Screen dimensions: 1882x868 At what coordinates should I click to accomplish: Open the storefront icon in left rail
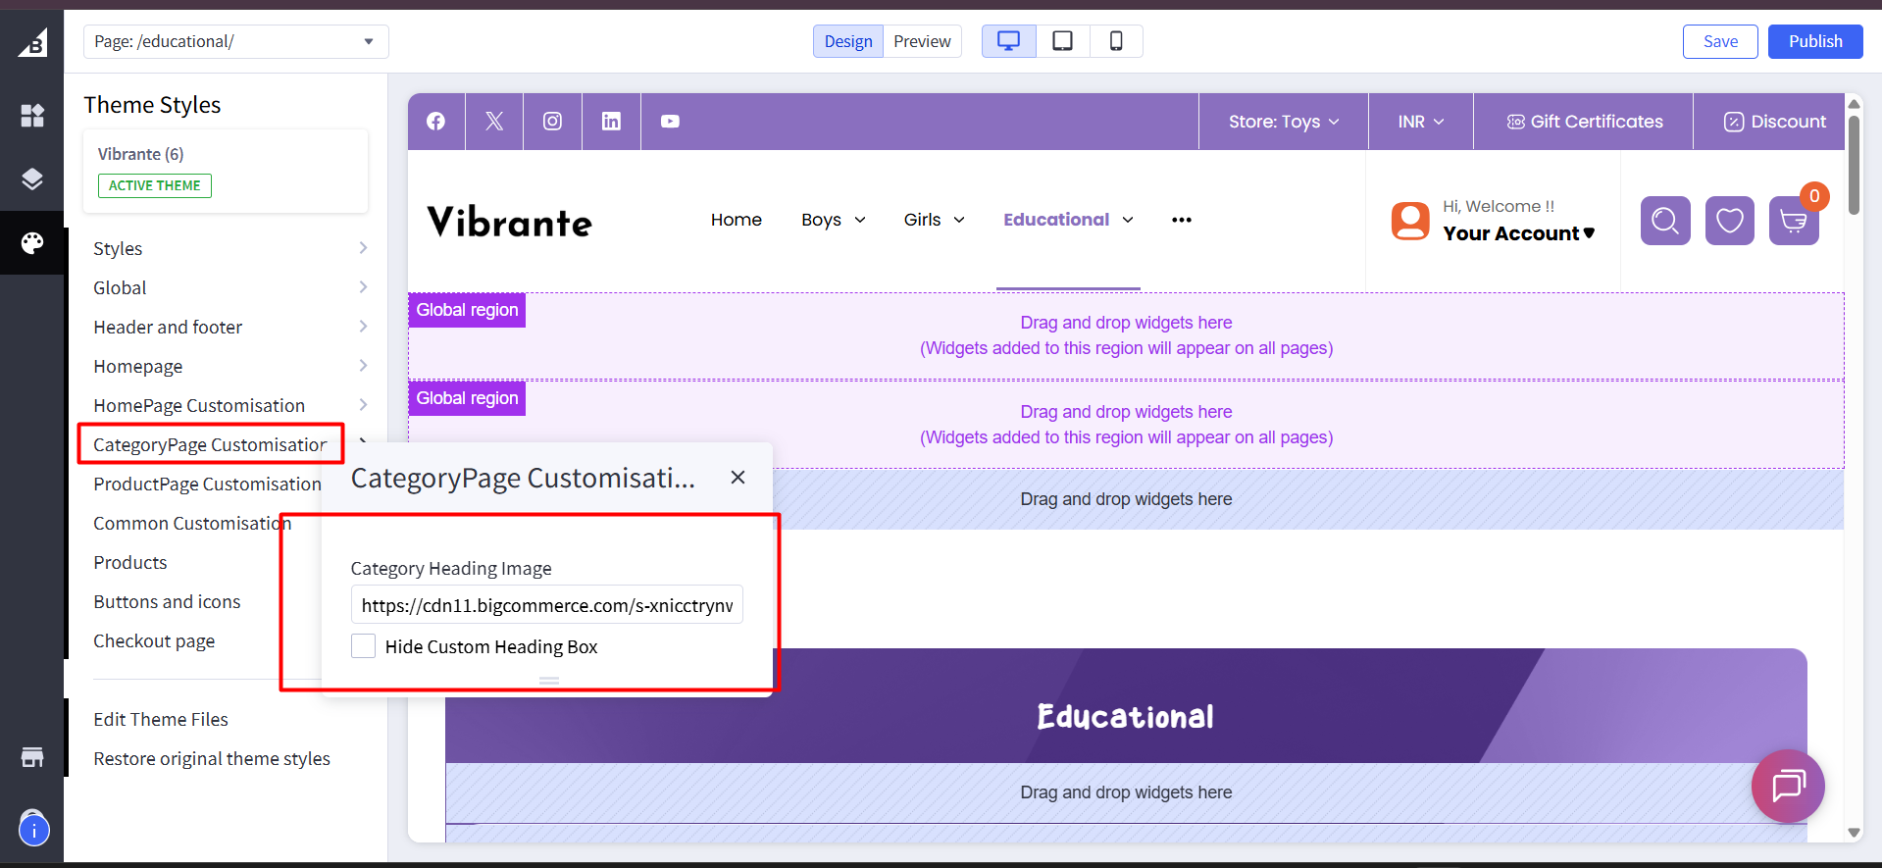(x=32, y=757)
